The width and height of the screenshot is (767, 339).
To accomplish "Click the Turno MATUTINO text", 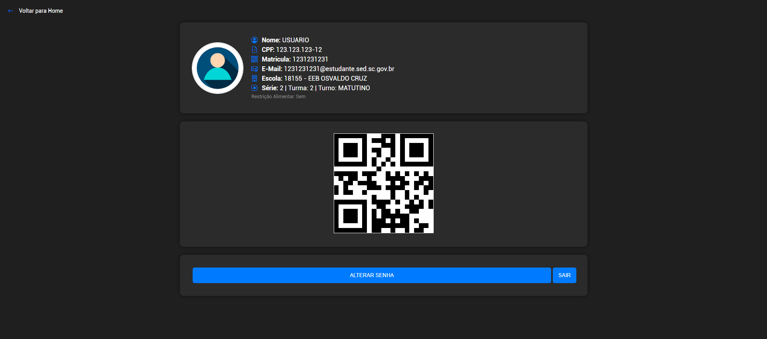I will click(x=344, y=88).
